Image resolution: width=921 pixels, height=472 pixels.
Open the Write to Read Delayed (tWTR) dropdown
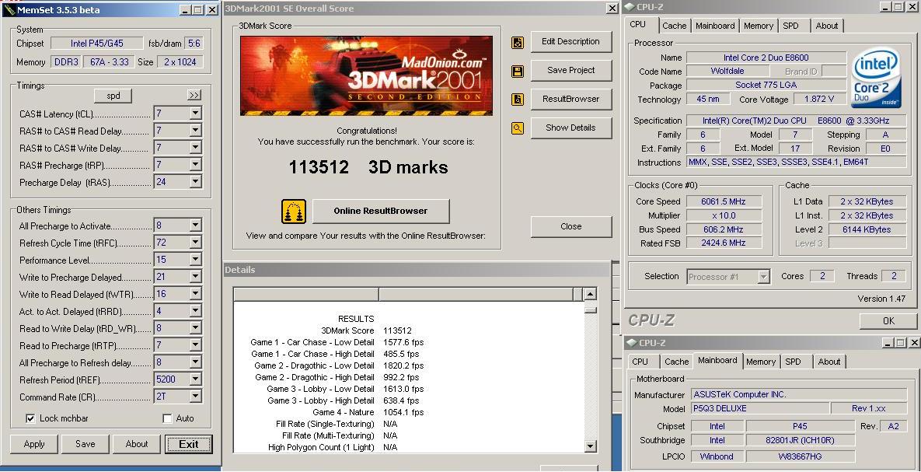[x=196, y=293]
